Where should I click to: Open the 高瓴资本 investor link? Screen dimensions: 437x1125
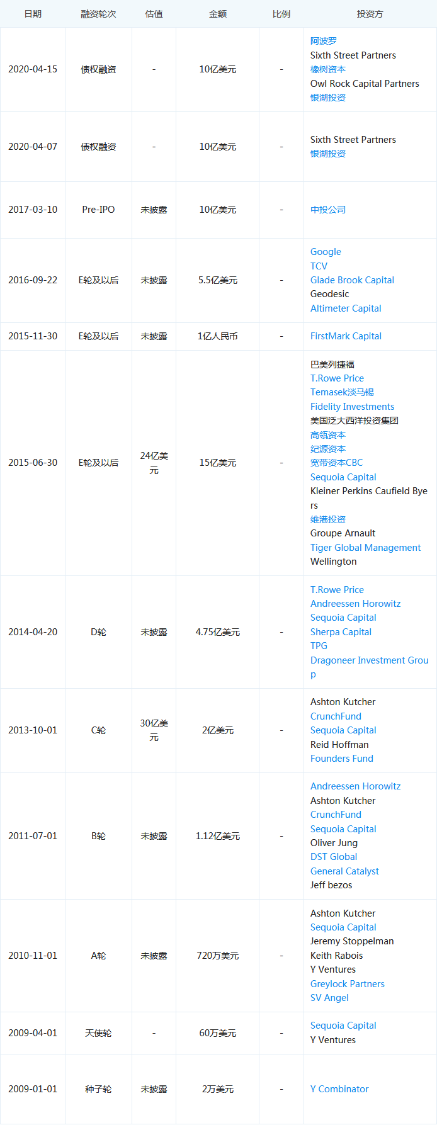tap(327, 435)
